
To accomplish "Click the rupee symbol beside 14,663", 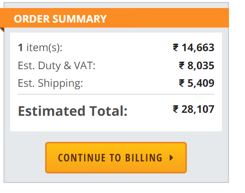I will click(x=176, y=48).
